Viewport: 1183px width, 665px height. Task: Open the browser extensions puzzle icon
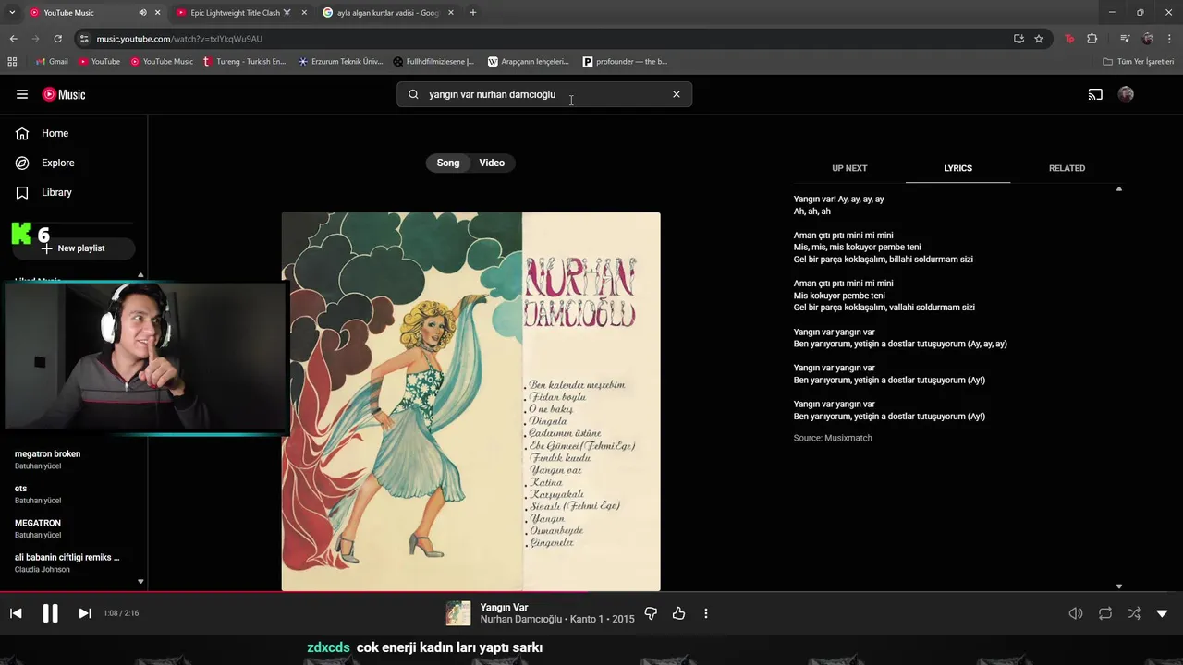click(x=1092, y=39)
